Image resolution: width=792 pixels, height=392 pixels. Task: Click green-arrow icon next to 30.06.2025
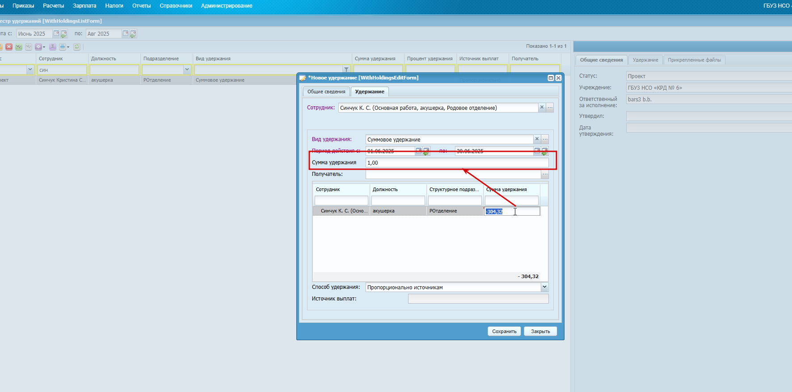pyautogui.click(x=545, y=151)
